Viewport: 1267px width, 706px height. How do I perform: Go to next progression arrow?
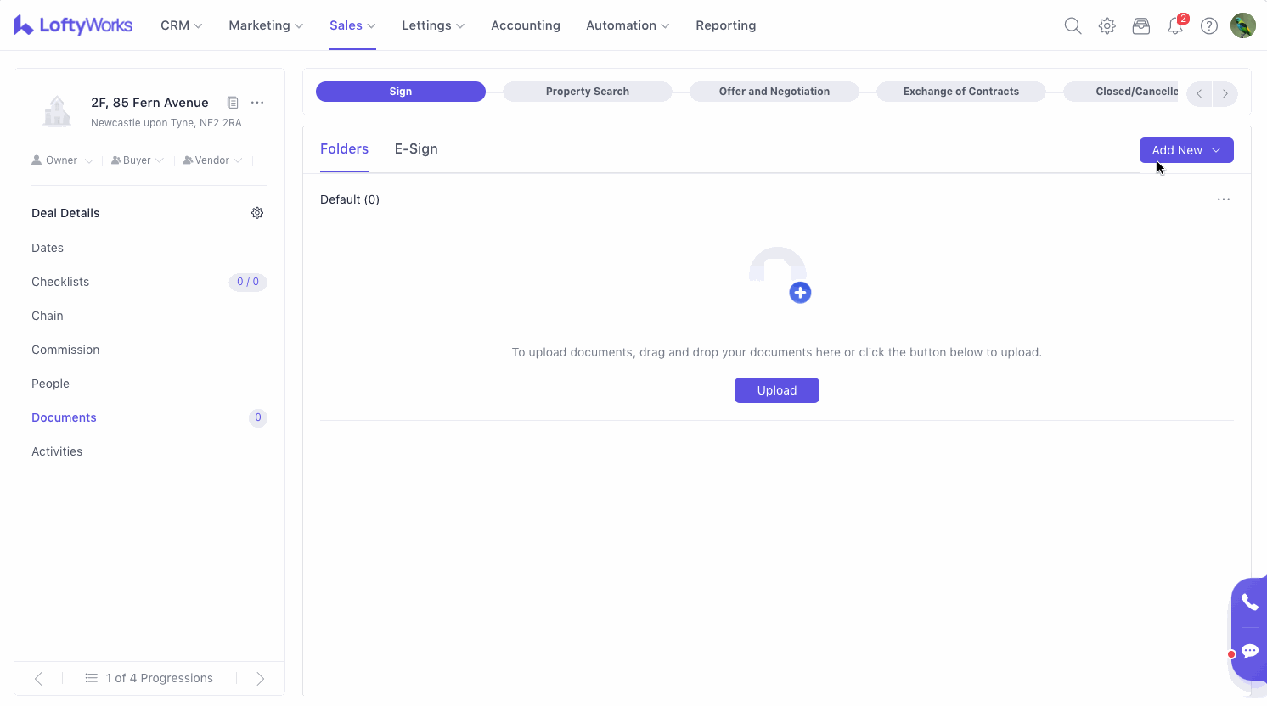point(260,678)
